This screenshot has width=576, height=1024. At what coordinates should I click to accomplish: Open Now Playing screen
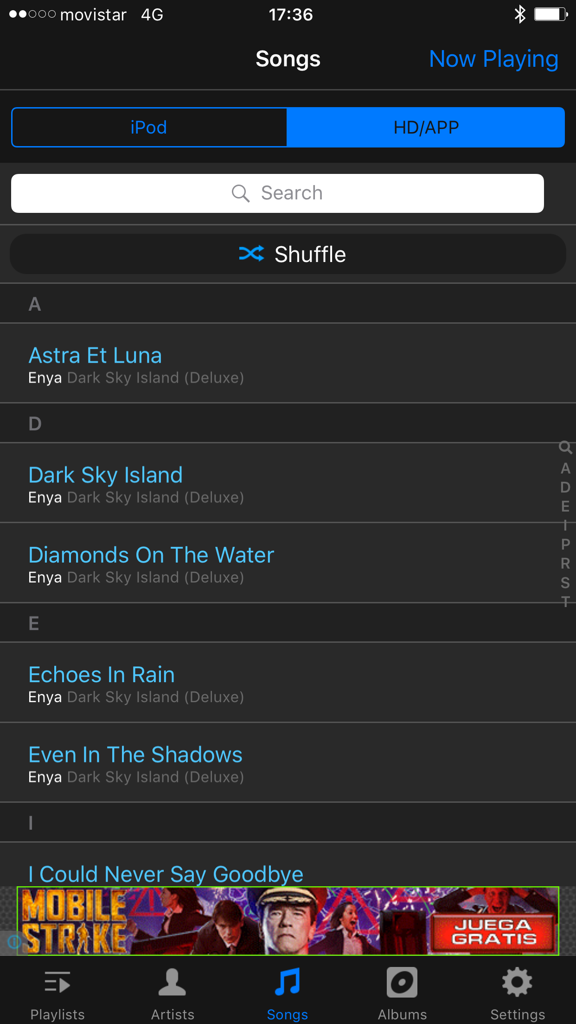point(493,59)
